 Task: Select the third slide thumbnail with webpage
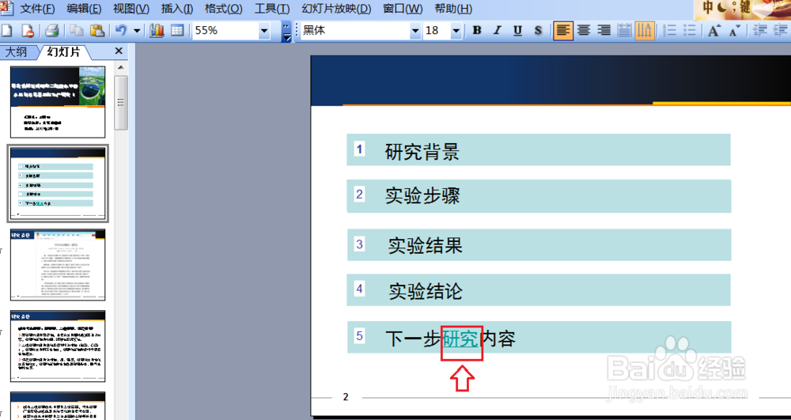58,265
